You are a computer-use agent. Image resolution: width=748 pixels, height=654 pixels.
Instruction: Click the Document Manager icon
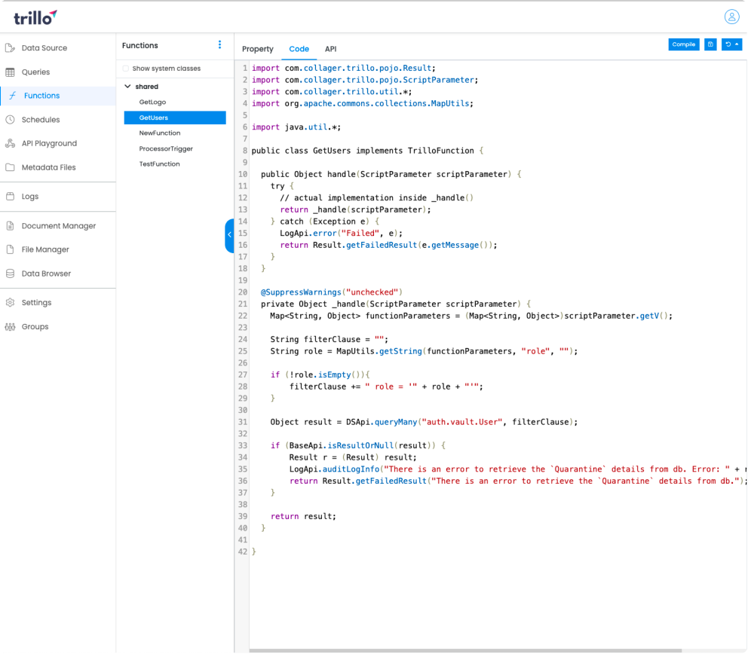[x=10, y=226]
